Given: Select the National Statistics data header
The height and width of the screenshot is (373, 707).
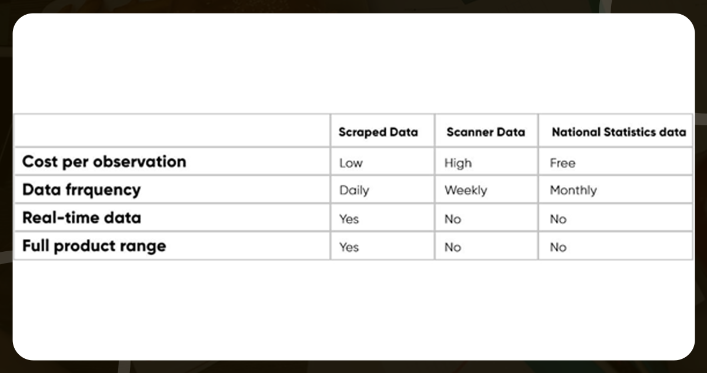Looking at the screenshot, I should pos(618,132).
